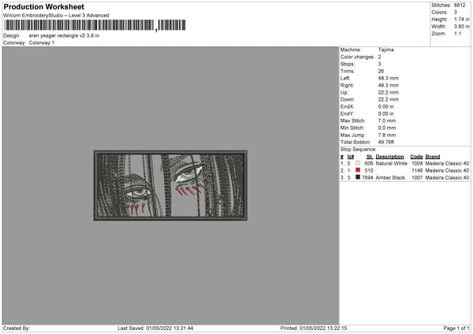Click the 'Page 1 of 1' footer text
The width and height of the screenshot is (473, 334).
tap(456, 328)
